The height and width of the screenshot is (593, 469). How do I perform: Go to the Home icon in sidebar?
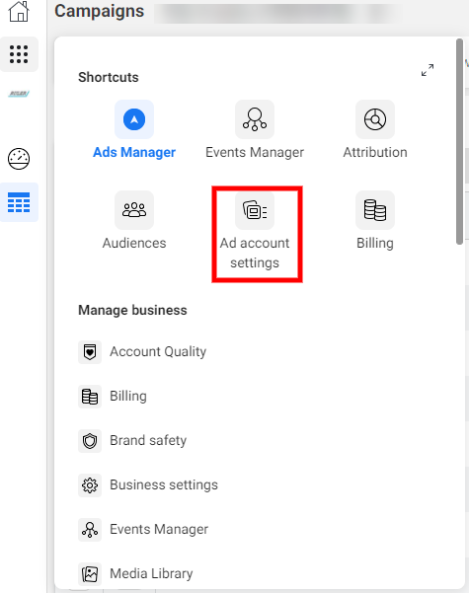[19, 11]
